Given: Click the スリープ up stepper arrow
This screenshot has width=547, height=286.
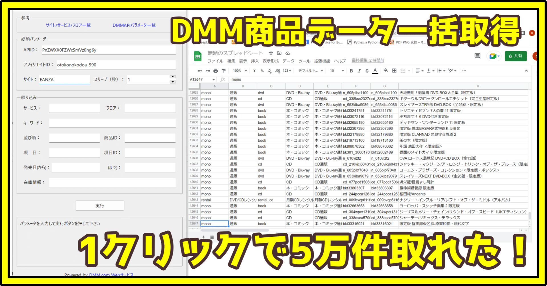Looking at the screenshot, I should point(173,76).
